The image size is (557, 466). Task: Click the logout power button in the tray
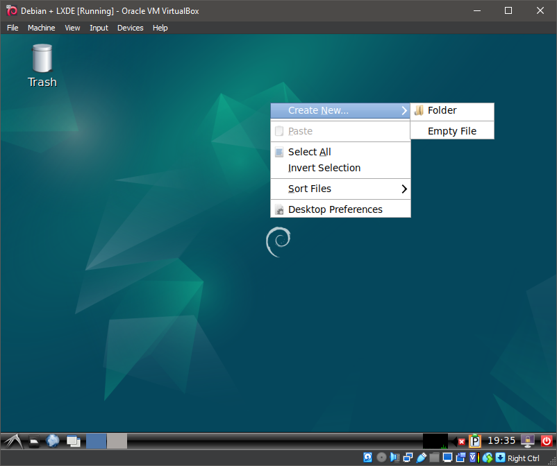546,441
